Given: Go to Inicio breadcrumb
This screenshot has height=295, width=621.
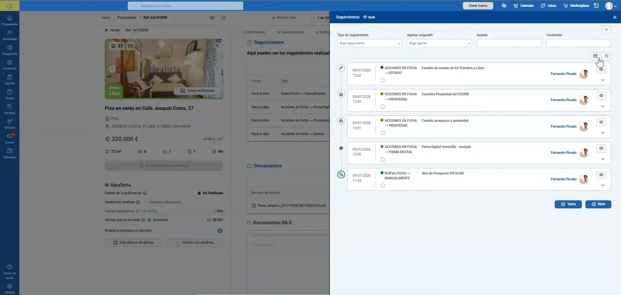Looking at the screenshot, I should pos(106,18).
